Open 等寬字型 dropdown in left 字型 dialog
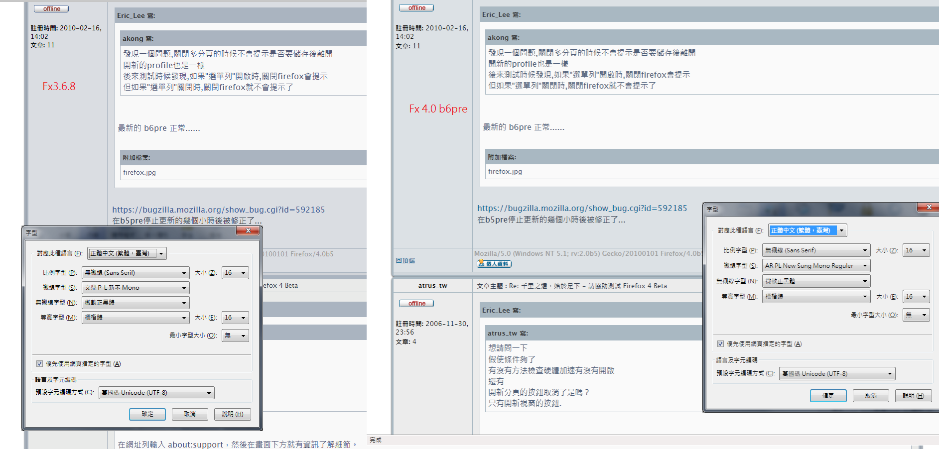 click(135, 318)
